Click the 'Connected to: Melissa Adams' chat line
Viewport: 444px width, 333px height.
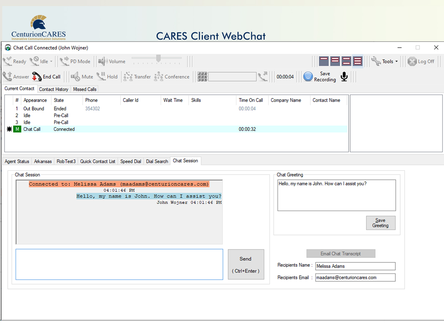pos(119,184)
